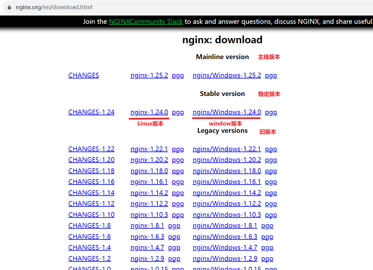Open CHANGES-1.4 changelog
The width and height of the screenshot is (373, 270).
click(x=89, y=247)
